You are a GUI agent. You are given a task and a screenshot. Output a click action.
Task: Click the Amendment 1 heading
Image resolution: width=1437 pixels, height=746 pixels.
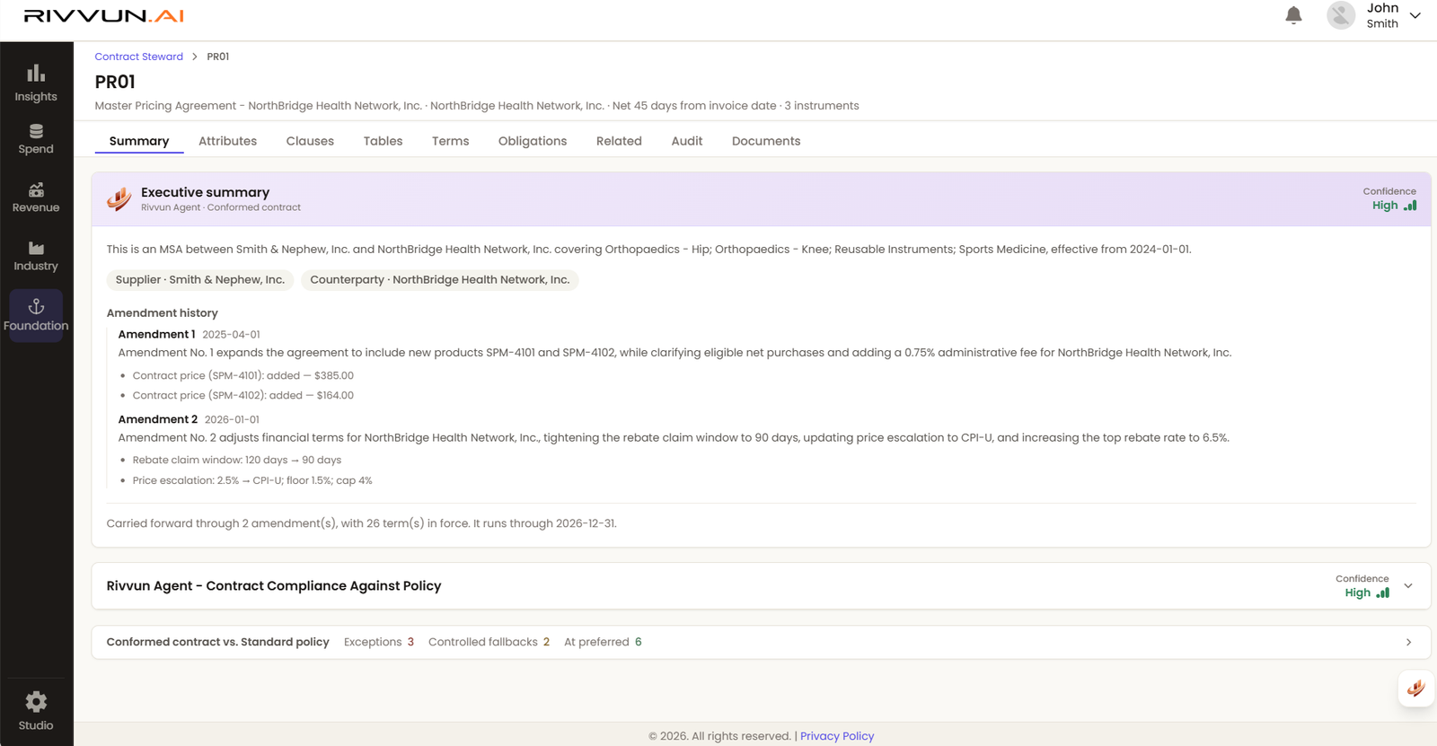(x=156, y=334)
